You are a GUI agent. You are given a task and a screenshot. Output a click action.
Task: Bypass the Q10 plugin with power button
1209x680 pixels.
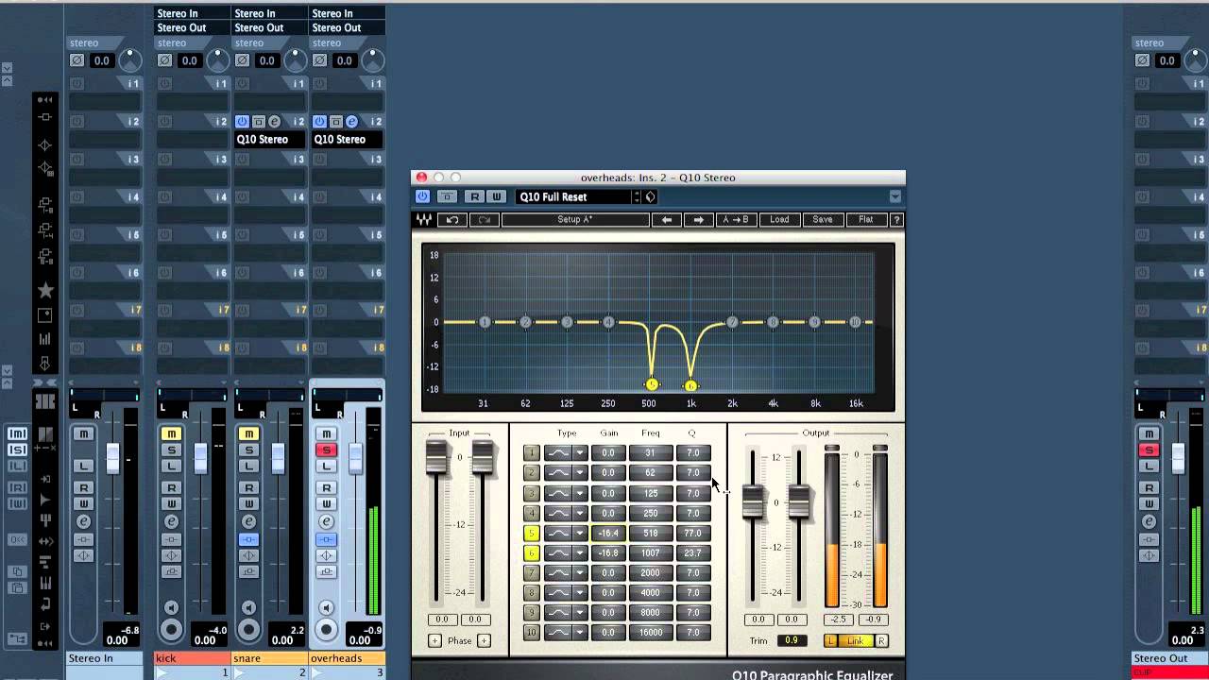[x=422, y=196]
